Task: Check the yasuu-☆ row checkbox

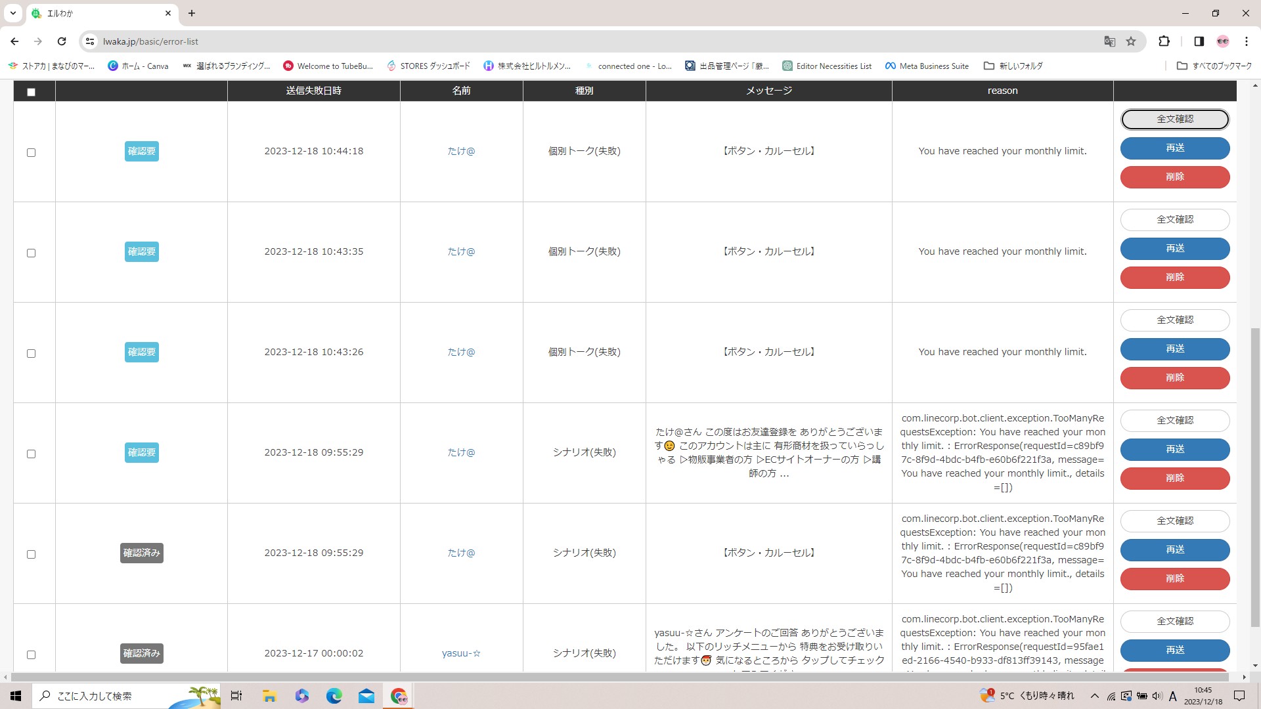Action: pos(31,655)
